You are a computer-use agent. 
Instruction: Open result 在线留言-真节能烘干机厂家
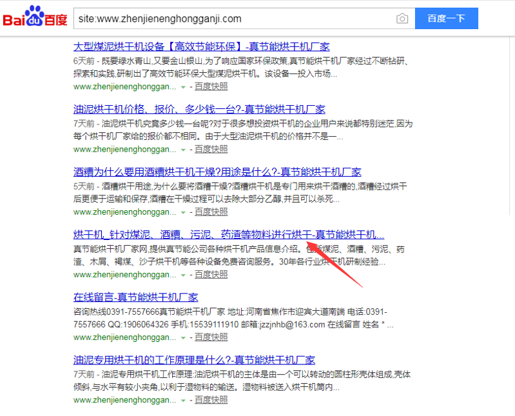135,297
